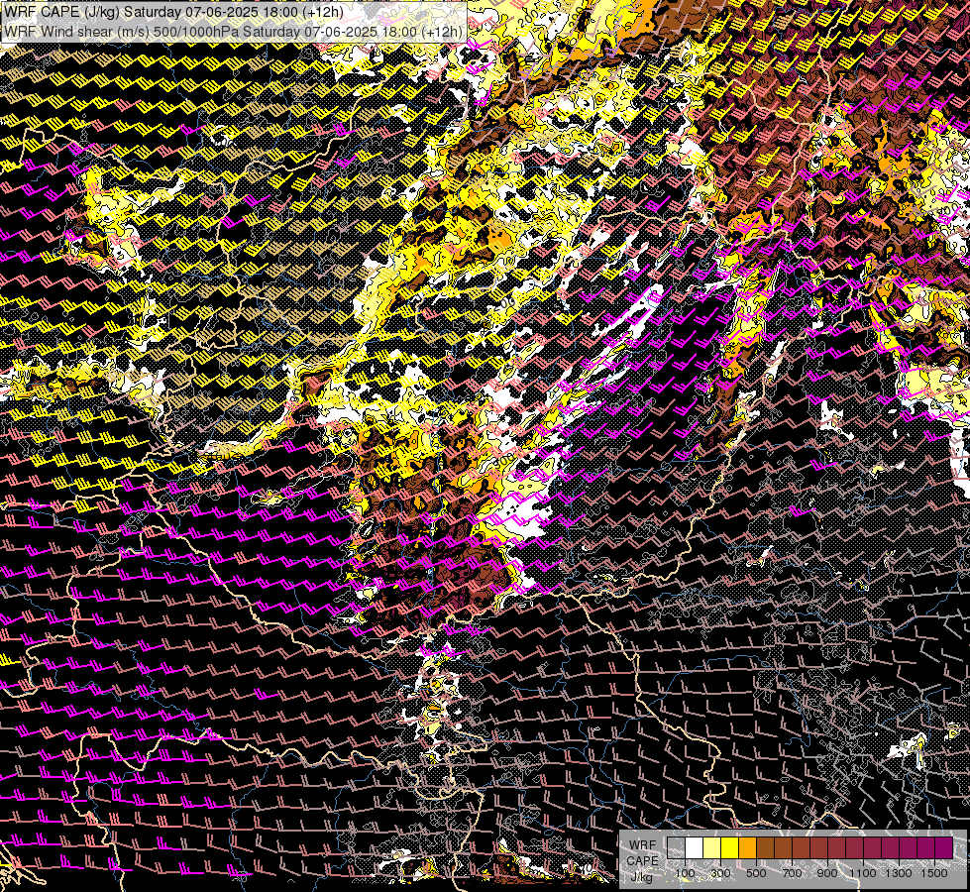The height and width of the screenshot is (892, 970).
Task: Click the legend value label 300
Action: pos(720,873)
